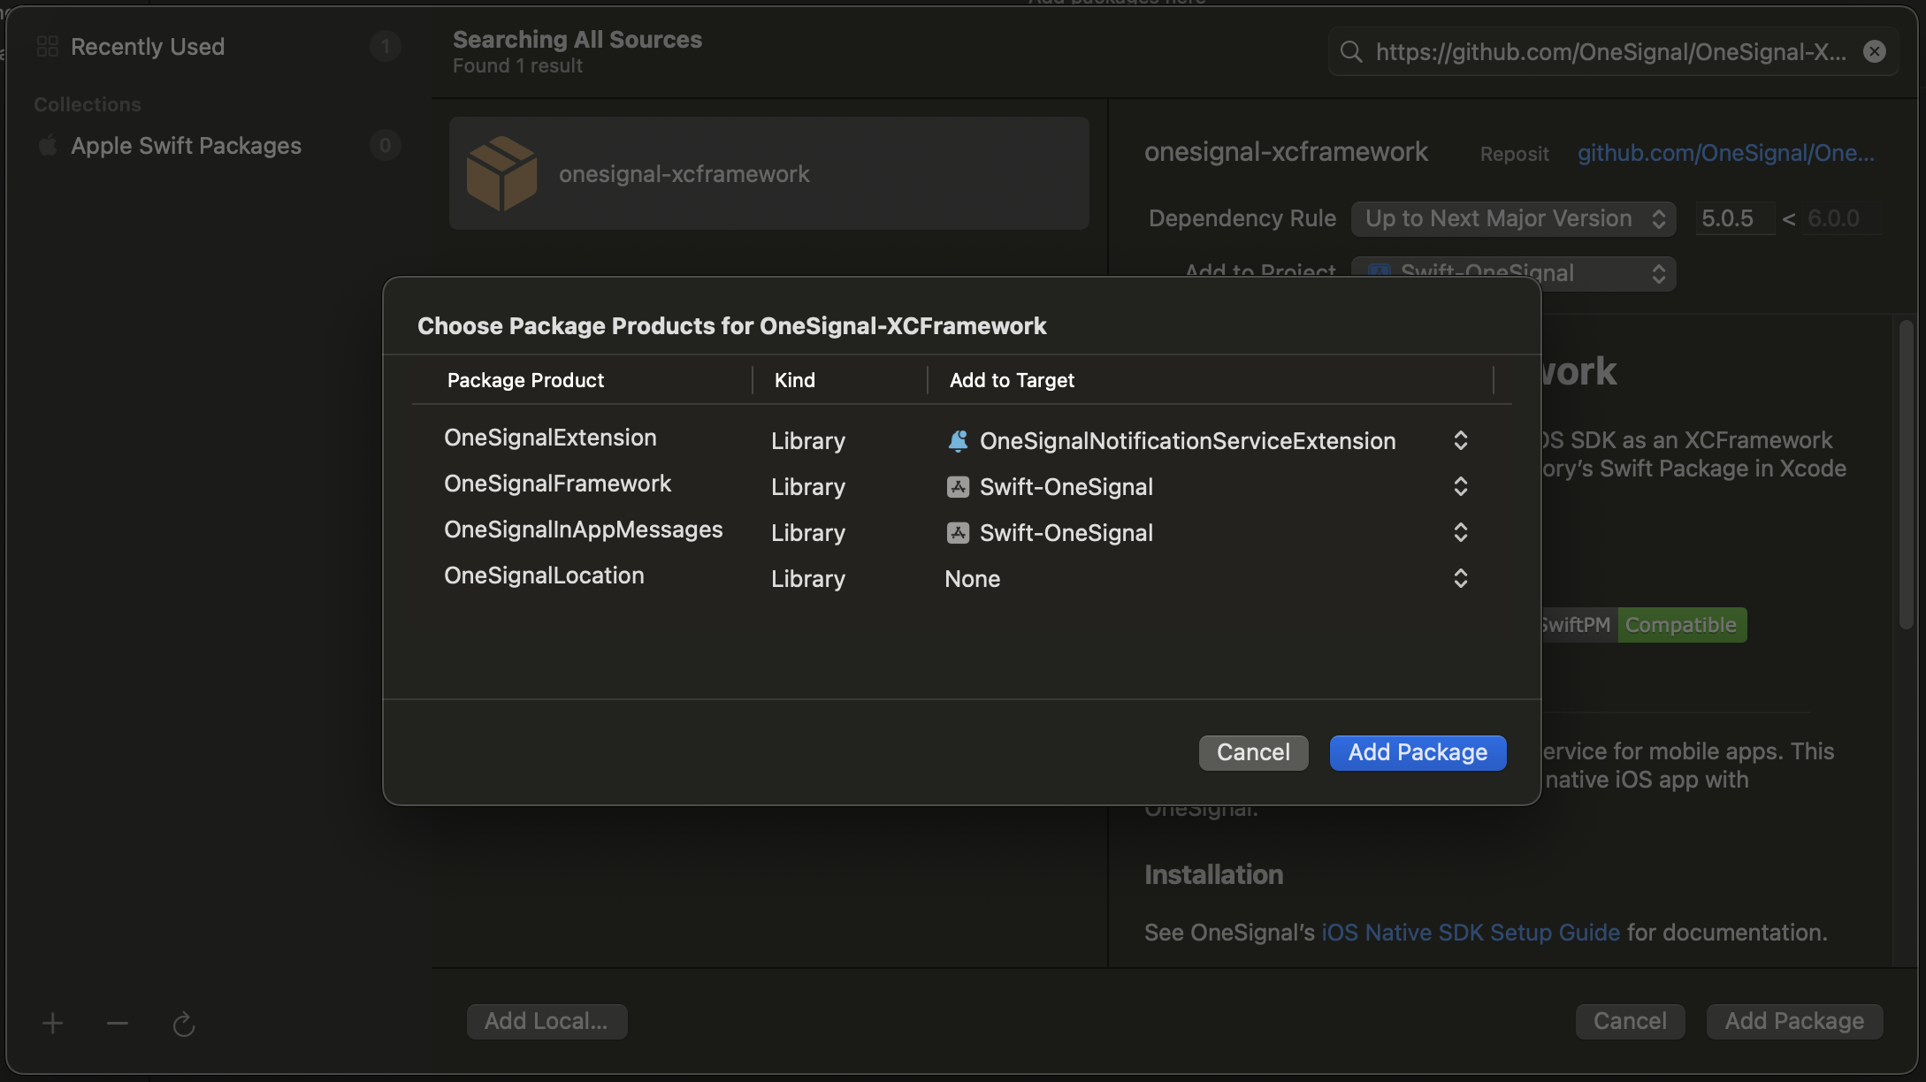Add a package collection with plus icon
The width and height of the screenshot is (1926, 1082).
52,1023
